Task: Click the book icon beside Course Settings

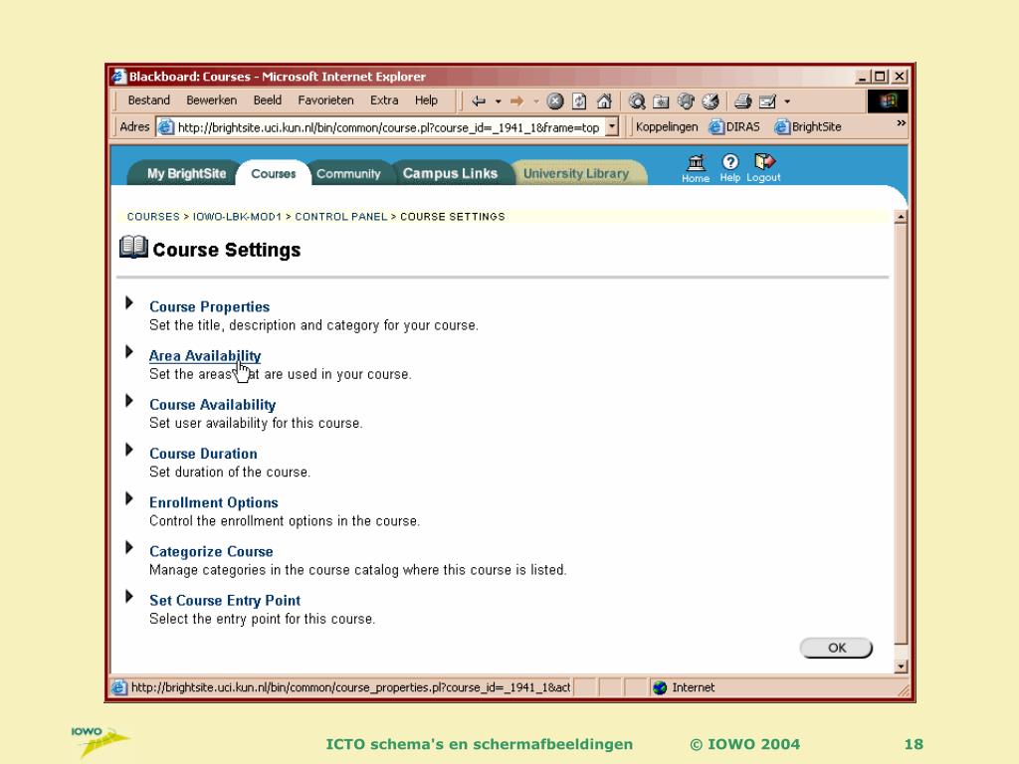Action: coord(134,248)
